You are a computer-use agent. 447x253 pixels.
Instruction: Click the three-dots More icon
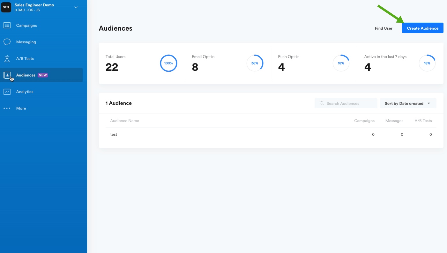click(x=7, y=108)
